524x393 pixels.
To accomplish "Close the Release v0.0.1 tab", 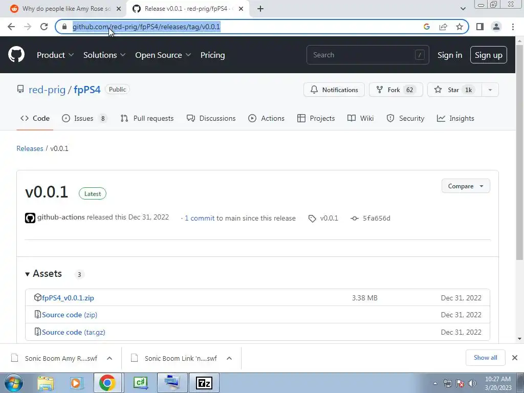I will (x=241, y=9).
